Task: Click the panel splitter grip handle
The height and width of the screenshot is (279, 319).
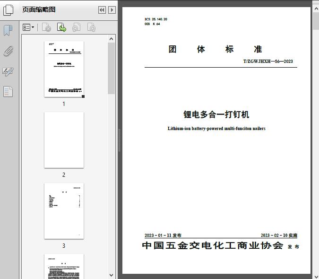Action: (x=120, y=140)
